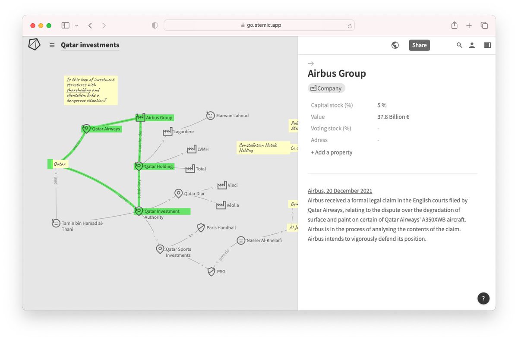The image size is (518, 340).
Task: Open the Airbus, 20 December 2021 link
Action: (340, 190)
